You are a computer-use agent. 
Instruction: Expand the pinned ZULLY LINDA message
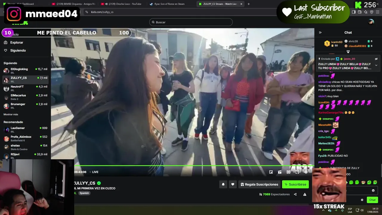click(376, 65)
